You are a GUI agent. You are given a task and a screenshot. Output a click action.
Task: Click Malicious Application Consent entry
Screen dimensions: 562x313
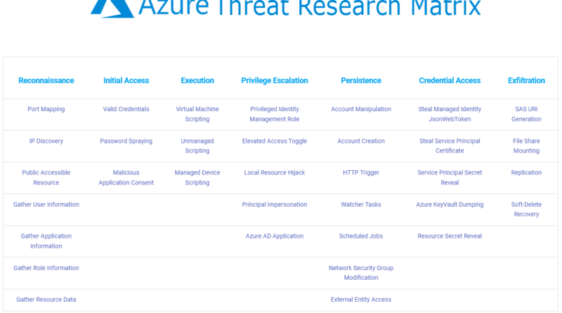126,178
